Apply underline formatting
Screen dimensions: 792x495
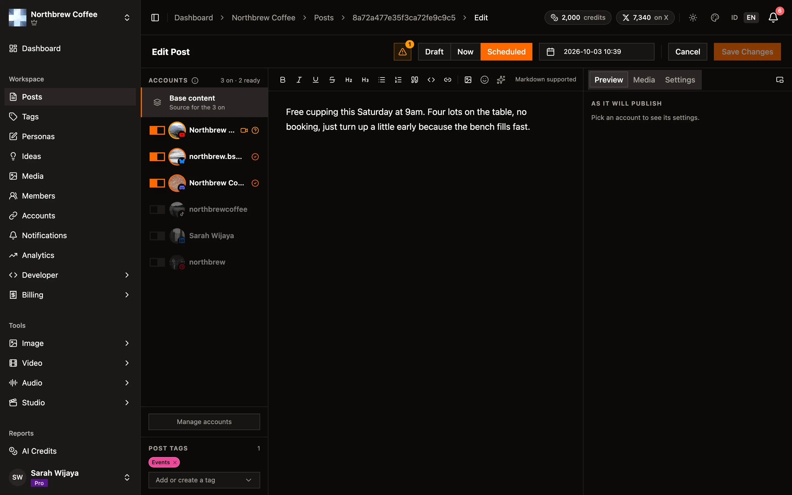tap(315, 79)
